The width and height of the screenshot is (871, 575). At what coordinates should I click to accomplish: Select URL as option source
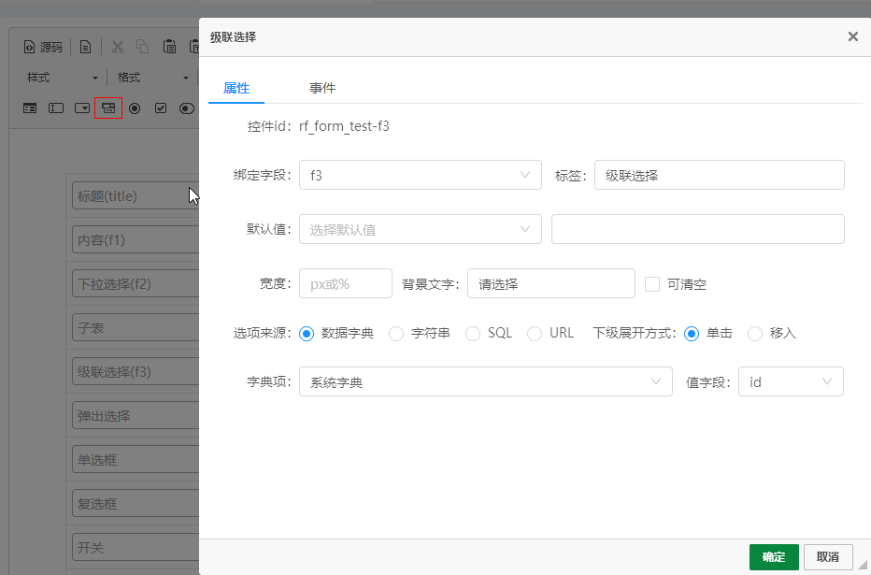coord(535,334)
